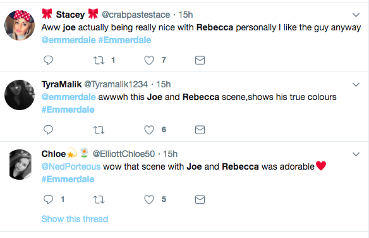Reply to TyraMalik's tweet
The width and height of the screenshot is (369, 238).
point(48,130)
